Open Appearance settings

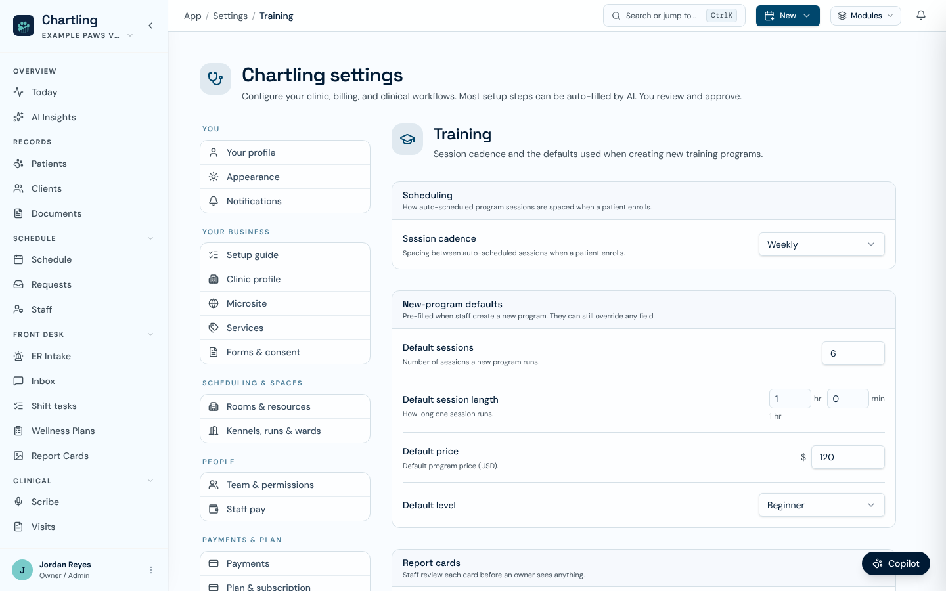pos(285,177)
